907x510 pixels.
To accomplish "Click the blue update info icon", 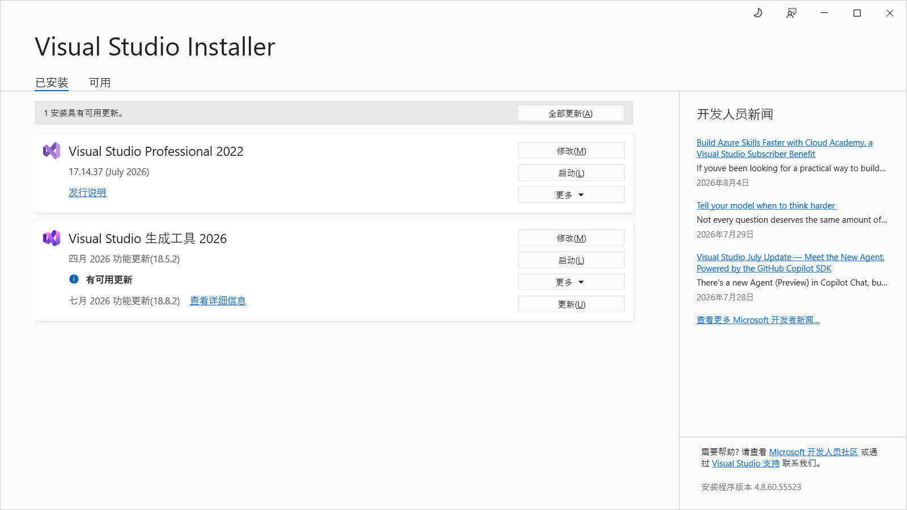I will (x=74, y=279).
